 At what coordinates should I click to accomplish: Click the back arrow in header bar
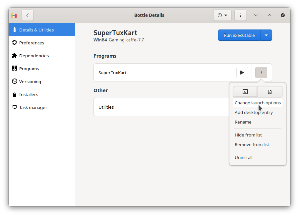click(x=28, y=15)
